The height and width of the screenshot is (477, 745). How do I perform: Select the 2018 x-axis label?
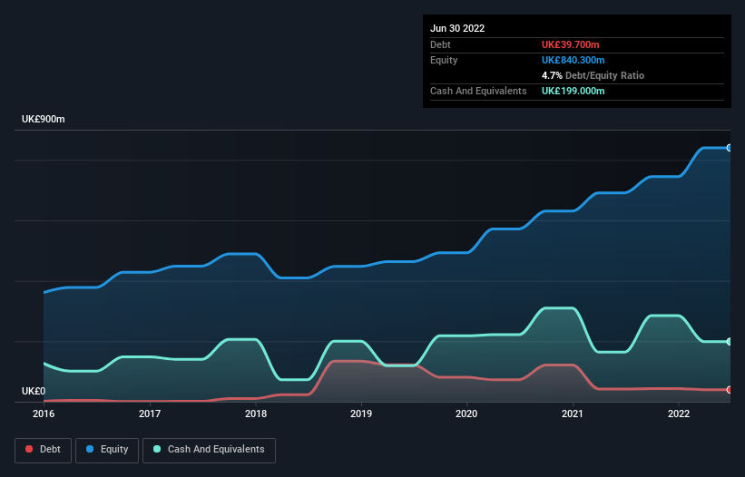(x=256, y=414)
